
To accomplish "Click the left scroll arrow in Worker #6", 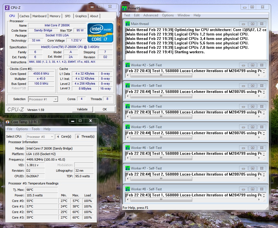I will 128,158.
